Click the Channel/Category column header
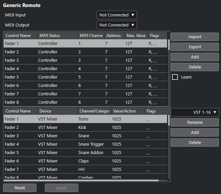The height and width of the screenshot is (194, 221). (94, 111)
